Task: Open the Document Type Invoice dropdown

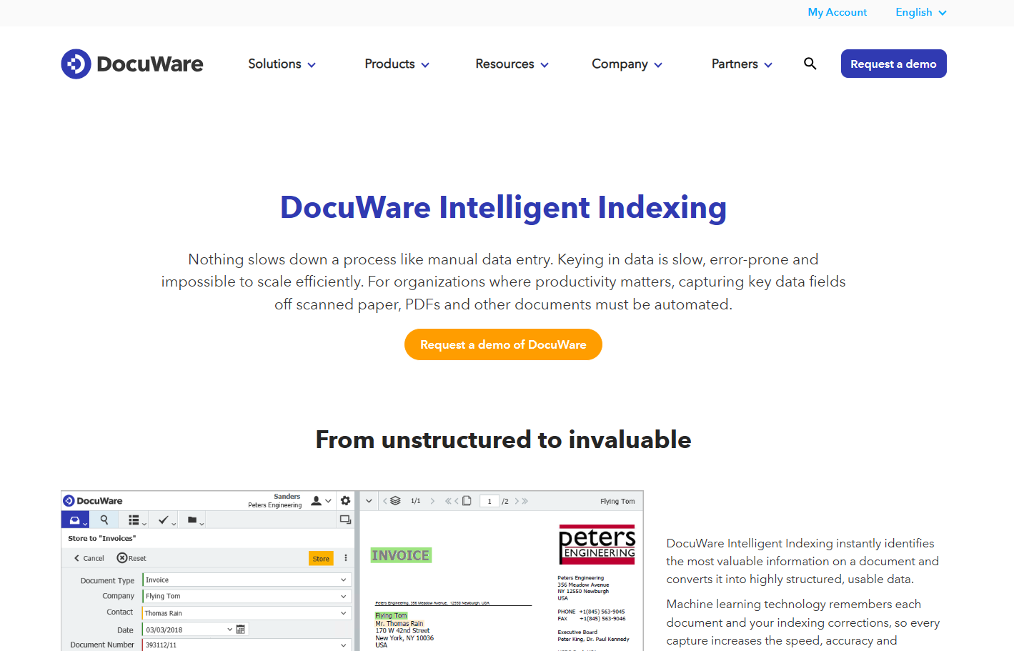Action: tap(247, 580)
